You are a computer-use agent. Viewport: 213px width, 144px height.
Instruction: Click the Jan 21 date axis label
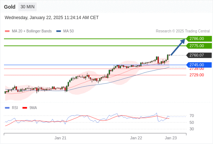pos(60,138)
